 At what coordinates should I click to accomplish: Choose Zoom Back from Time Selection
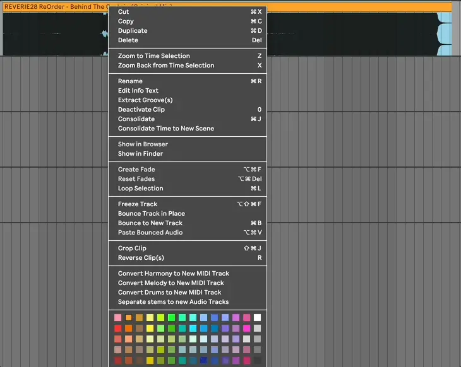pyautogui.click(x=188, y=65)
